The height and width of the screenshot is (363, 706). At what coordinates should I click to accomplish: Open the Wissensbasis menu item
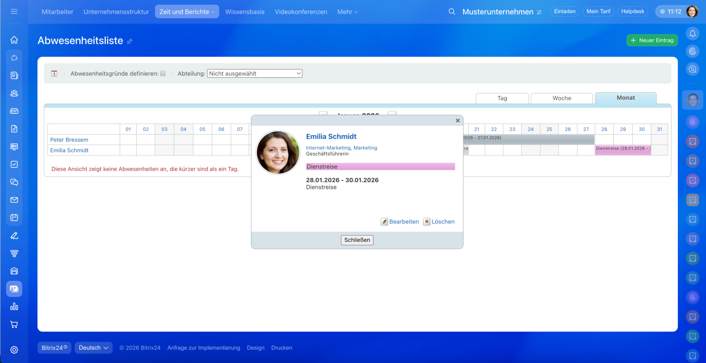tap(244, 12)
